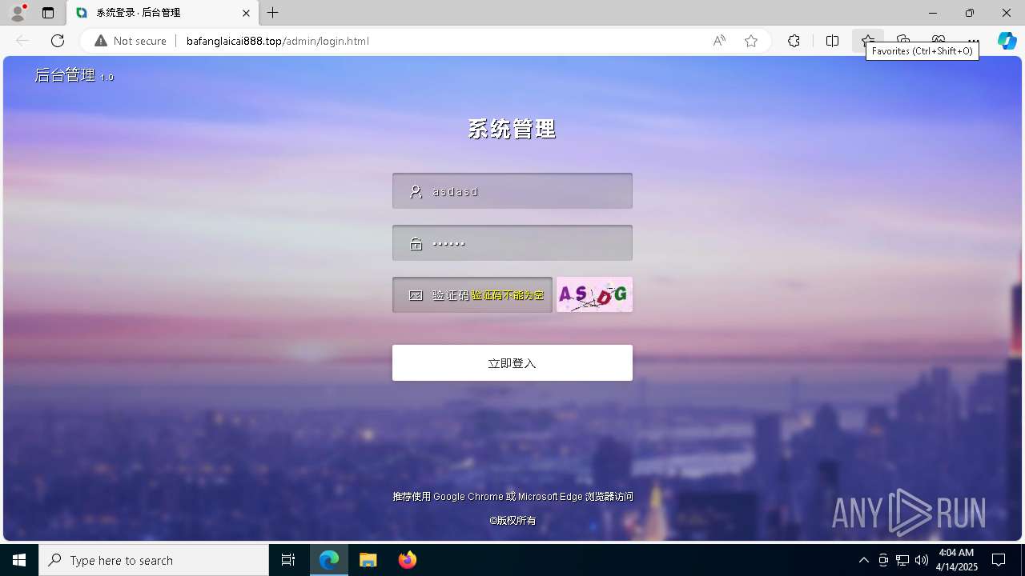
Task: Click the 立即登入 login button
Action: (512, 363)
